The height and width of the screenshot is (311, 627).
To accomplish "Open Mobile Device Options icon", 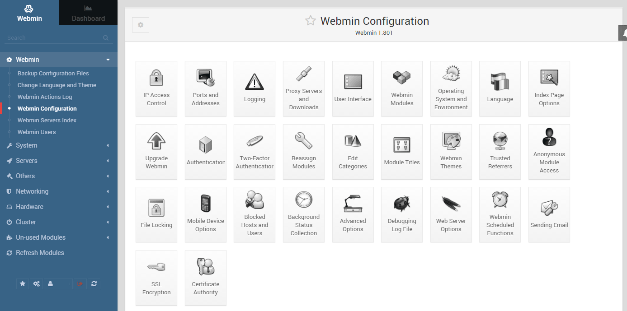I will tap(206, 214).
